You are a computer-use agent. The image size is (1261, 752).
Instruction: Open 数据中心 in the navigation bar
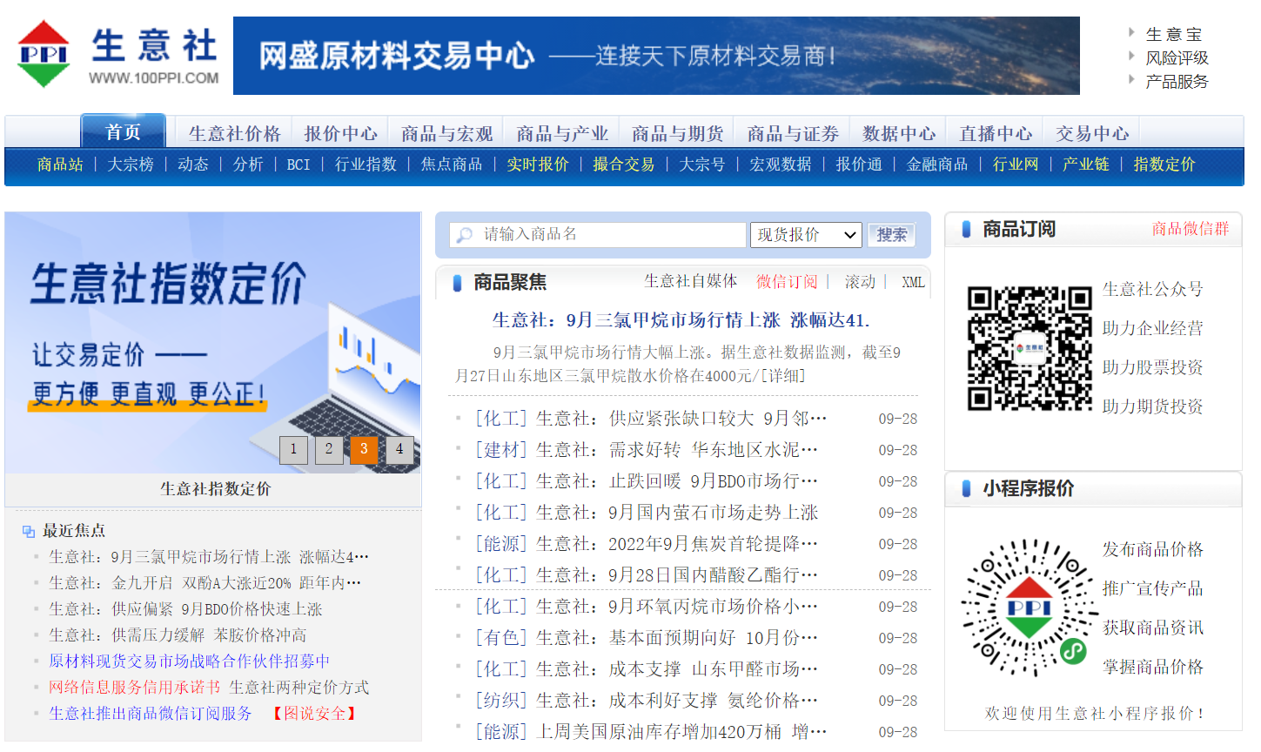[x=899, y=133]
